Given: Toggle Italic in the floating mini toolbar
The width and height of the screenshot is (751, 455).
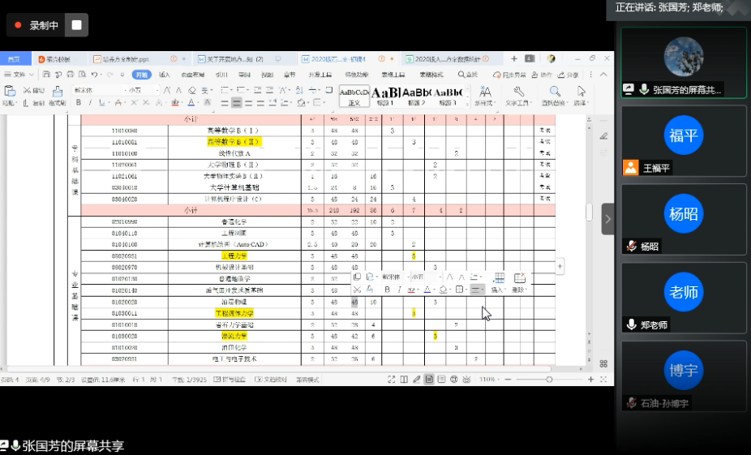Looking at the screenshot, I should pos(398,290).
